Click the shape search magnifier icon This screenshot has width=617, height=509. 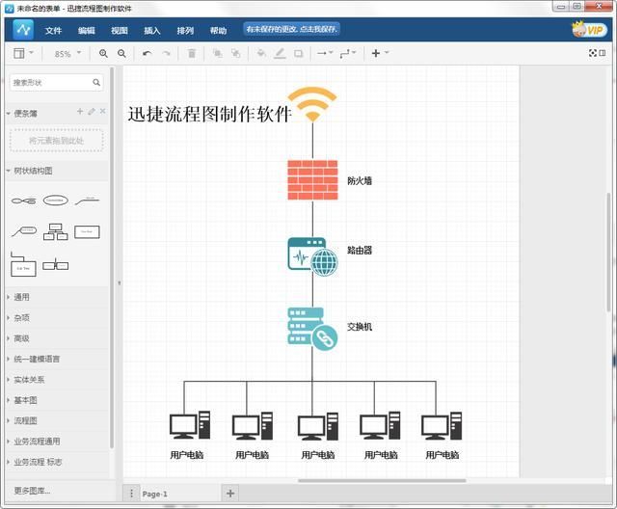tap(96, 82)
